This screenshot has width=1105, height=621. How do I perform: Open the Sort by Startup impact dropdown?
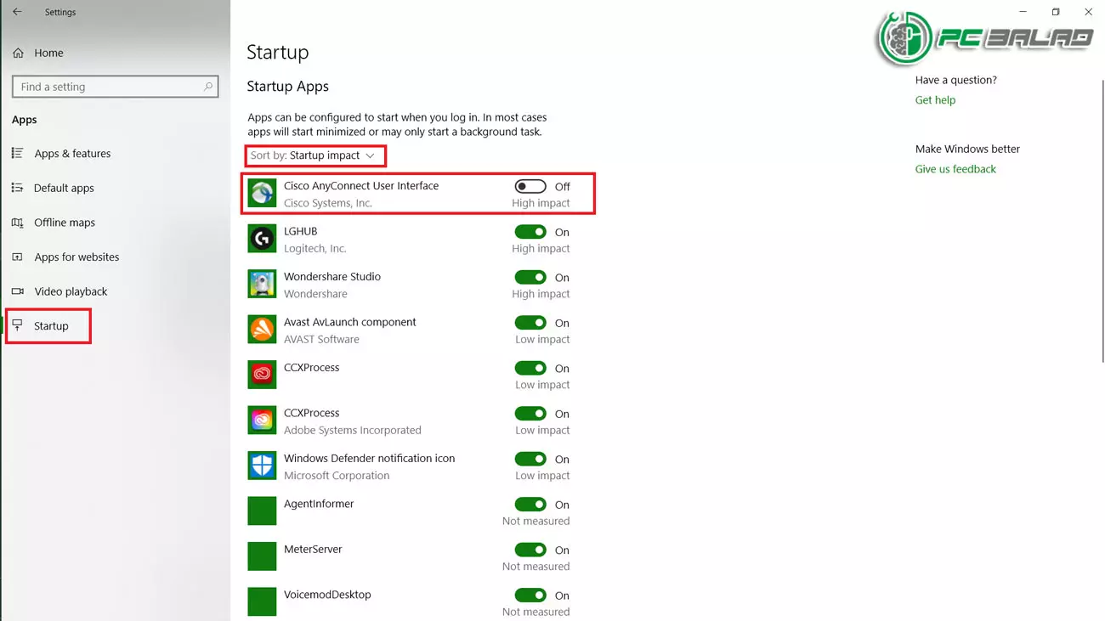pyautogui.click(x=313, y=155)
